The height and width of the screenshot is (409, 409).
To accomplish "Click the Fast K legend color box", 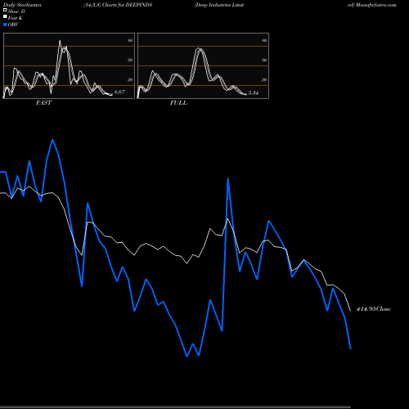I will [x=5, y=17].
